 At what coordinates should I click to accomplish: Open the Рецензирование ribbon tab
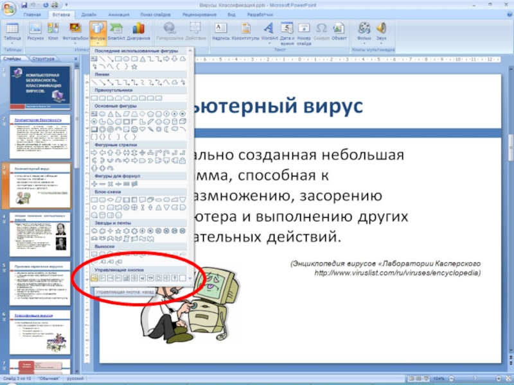coord(199,15)
